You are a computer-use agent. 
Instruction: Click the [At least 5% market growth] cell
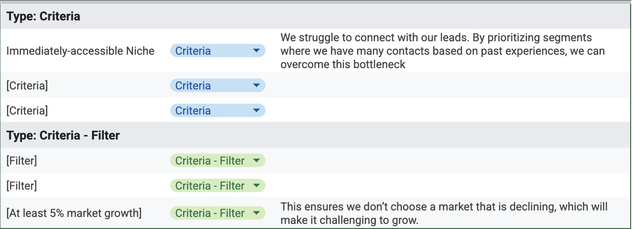[74, 213]
